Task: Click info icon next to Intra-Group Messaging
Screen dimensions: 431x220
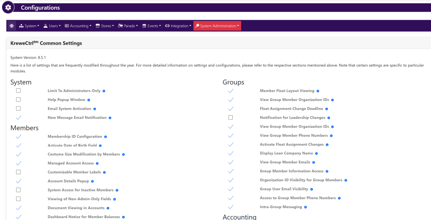Action: click(x=306, y=207)
